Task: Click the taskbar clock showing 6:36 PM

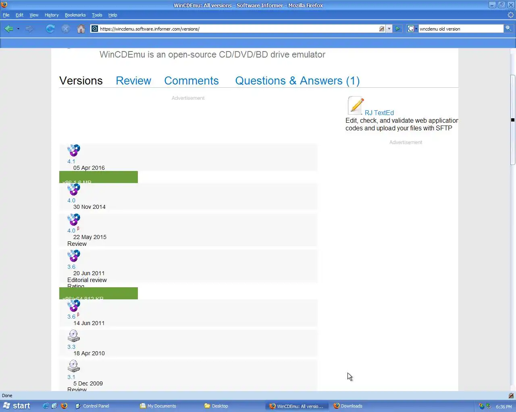Action: [x=504, y=406]
